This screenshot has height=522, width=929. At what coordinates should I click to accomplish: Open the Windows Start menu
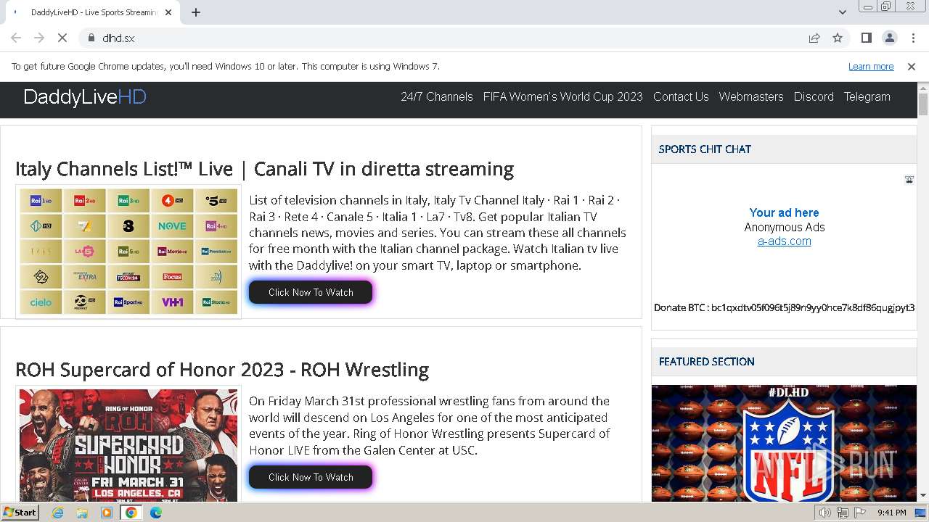coord(20,513)
